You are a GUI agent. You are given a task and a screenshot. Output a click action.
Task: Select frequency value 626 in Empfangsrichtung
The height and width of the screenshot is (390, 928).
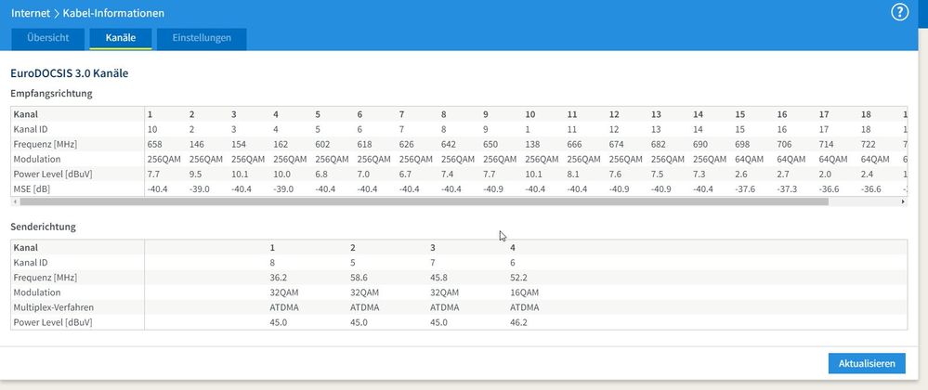tap(406, 144)
